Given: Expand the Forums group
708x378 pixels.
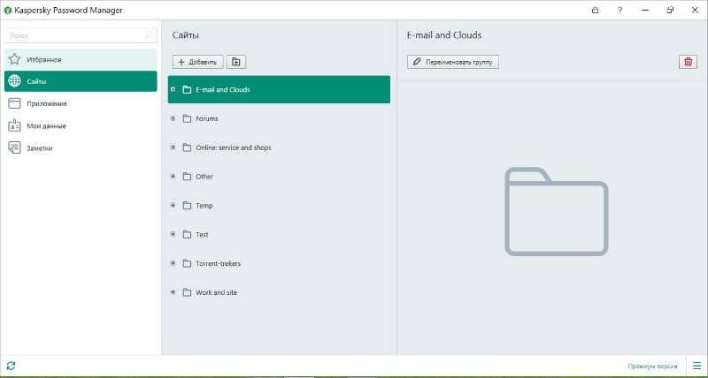Looking at the screenshot, I should tap(173, 118).
